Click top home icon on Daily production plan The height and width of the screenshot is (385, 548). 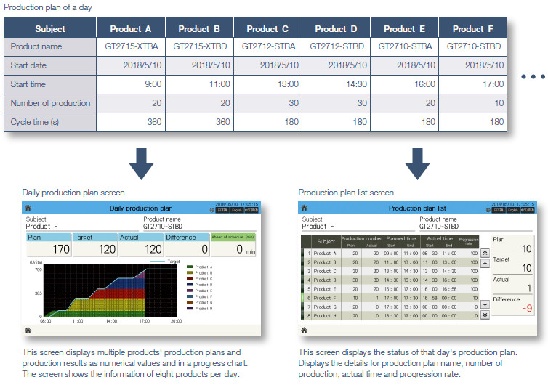(28, 208)
